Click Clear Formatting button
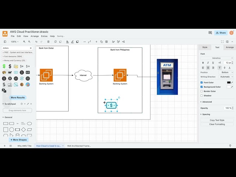 217,124
